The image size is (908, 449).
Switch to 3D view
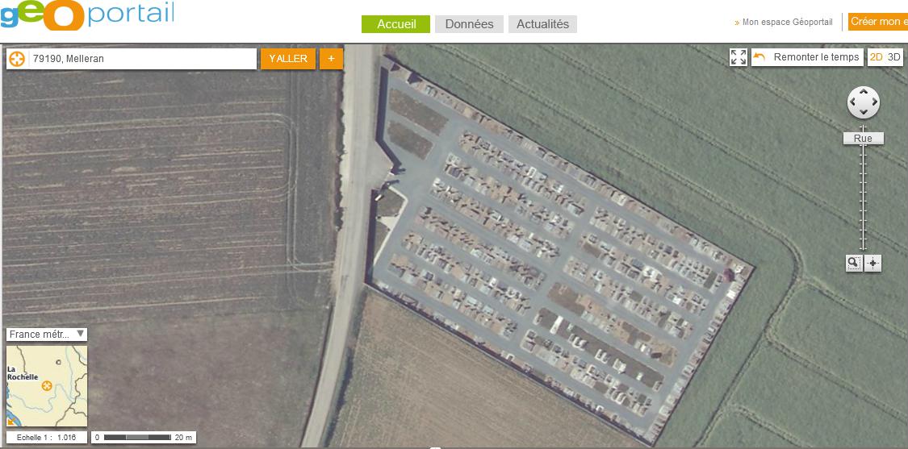tap(894, 57)
